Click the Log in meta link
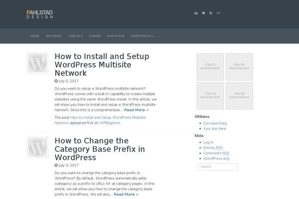The image size is (299, 199). pyautogui.click(x=208, y=142)
